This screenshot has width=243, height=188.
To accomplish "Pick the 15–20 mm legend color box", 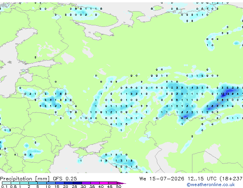I will (60, 183).
